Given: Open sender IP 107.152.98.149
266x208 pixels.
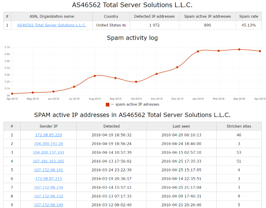Looking at the screenshot, I should pos(49,205).
